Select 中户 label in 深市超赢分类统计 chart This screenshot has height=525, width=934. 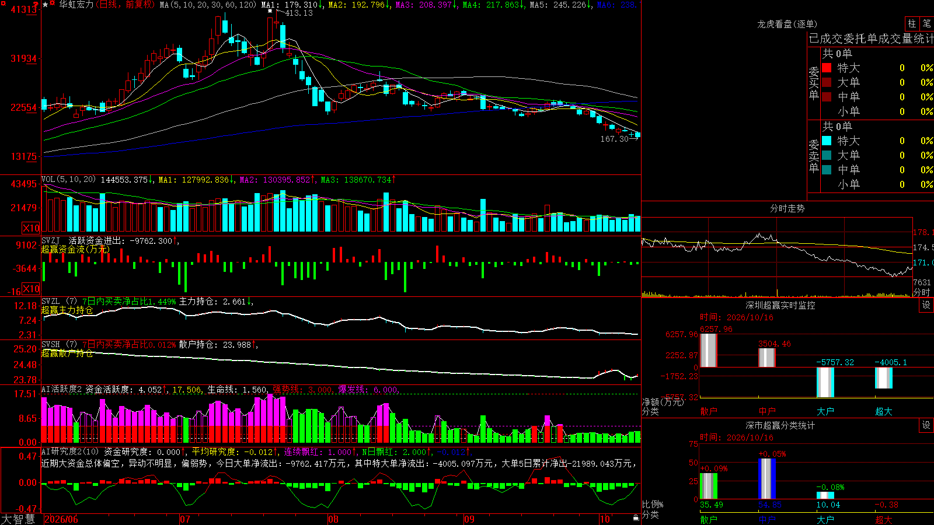[767, 519]
